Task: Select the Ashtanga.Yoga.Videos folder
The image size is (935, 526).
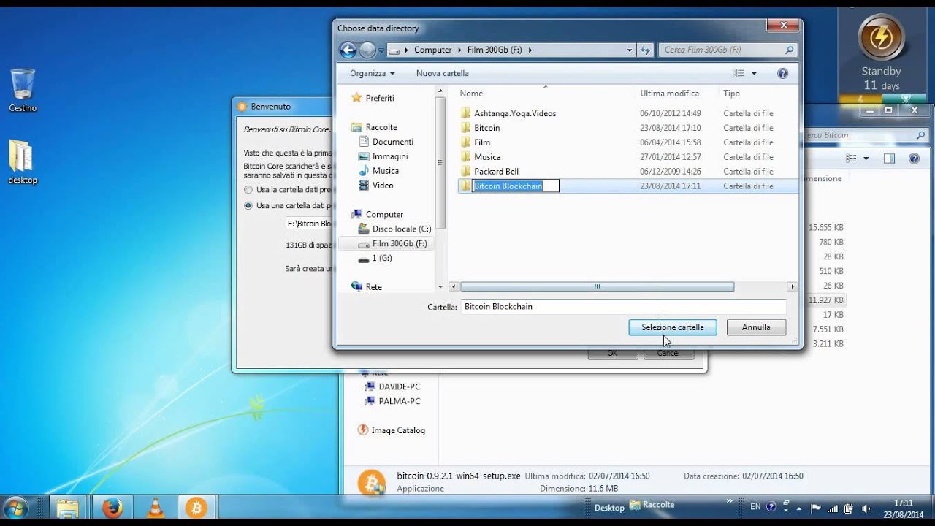Action: 515,113
